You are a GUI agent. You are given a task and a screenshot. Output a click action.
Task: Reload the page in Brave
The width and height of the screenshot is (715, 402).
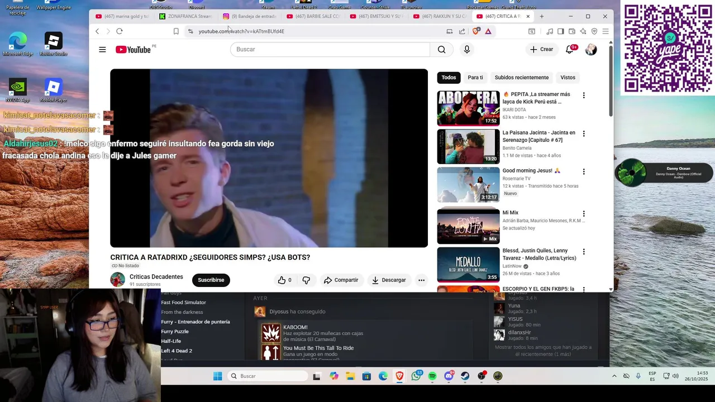(119, 31)
